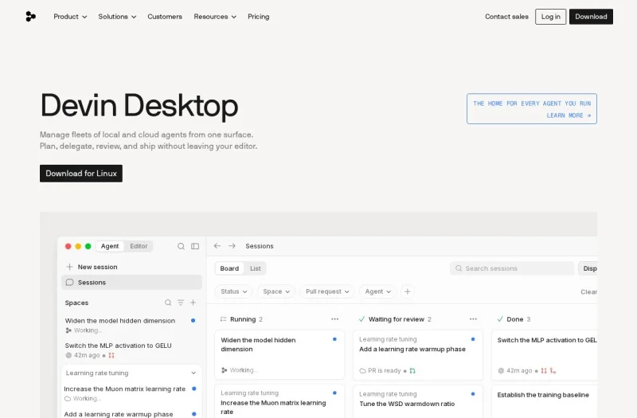This screenshot has width=637, height=418.
Task: Select sidebar session Switch the MLP activation to GELU
Action: (131, 350)
